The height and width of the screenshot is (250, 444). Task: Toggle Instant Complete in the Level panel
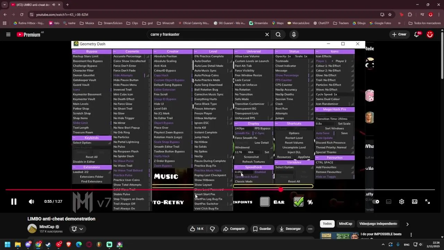tap(206, 132)
